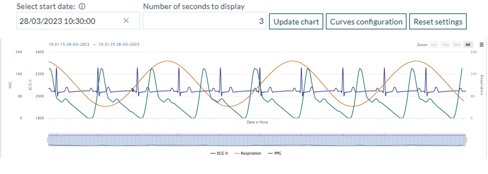Select the 10m zoom option

(x=445, y=45)
